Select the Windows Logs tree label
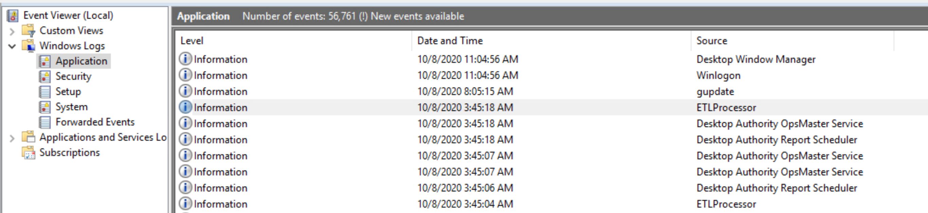This screenshot has height=213, width=928. coord(72,46)
